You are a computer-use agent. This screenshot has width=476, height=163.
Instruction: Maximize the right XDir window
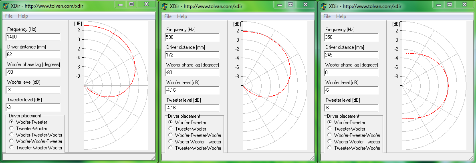[450, 4]
